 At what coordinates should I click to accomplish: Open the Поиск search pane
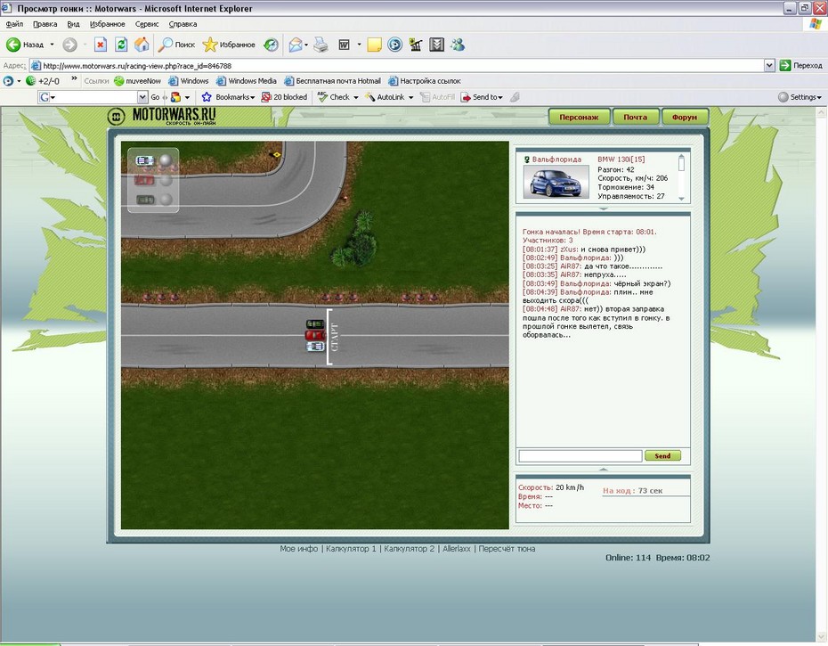point(177,45)
